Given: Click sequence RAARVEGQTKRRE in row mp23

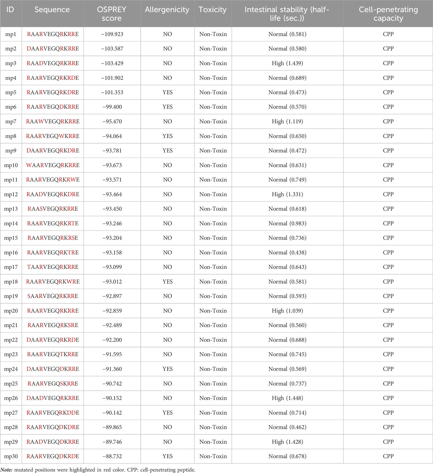Looking at the screenshot, I should click(x=53, y=354).
